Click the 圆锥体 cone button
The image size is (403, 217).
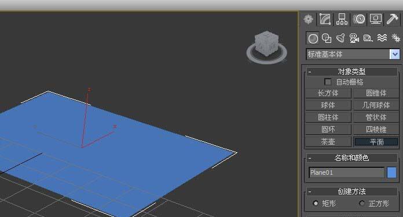coord(376,93)
